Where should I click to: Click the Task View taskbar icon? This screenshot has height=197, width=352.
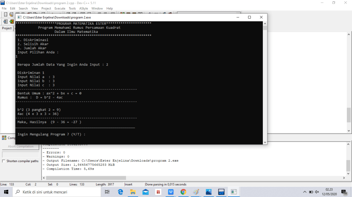[x=107, y=192]
